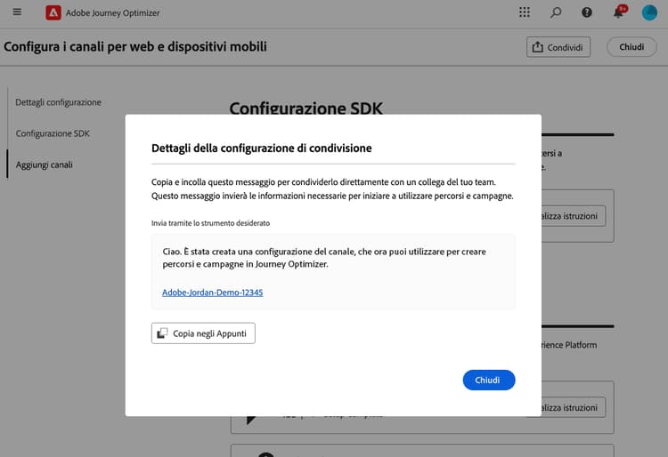Click Copia negli Appunti button
Screen dimensions: 668x457
203,333
